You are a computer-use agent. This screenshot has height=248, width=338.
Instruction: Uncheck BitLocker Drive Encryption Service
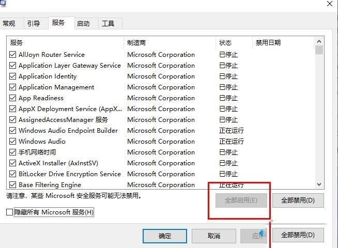point(13,174)
